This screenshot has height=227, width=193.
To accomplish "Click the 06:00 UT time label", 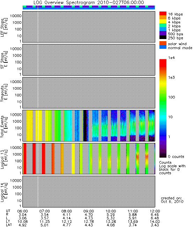I will coord(22,211).
